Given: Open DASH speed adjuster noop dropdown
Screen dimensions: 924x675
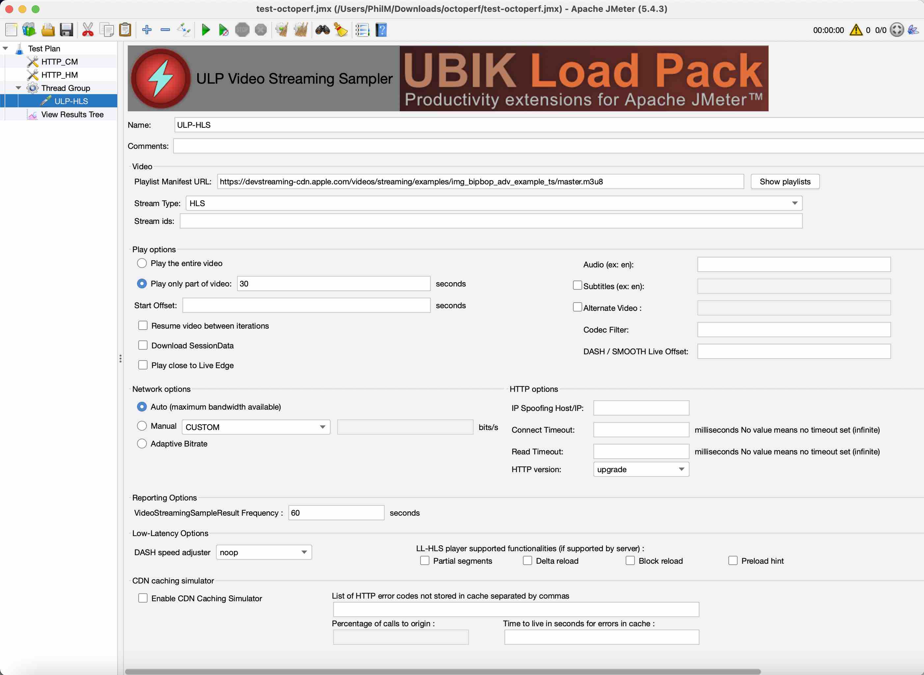Looking at the screenshot, I should tap(263, 553).
